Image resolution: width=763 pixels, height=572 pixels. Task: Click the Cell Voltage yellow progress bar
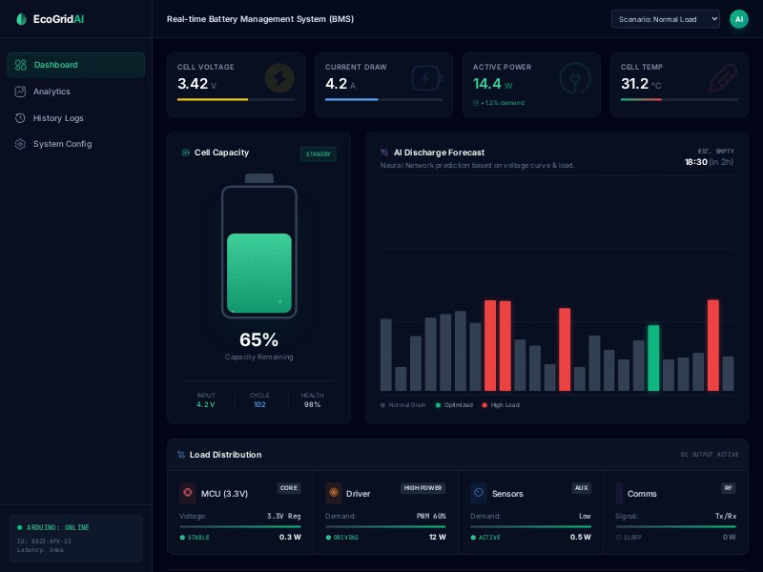coord(213,99)
